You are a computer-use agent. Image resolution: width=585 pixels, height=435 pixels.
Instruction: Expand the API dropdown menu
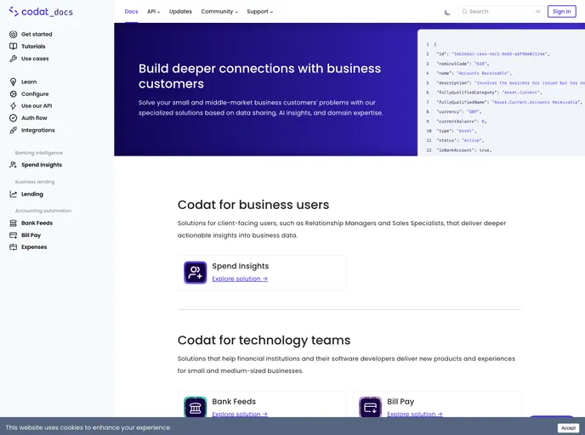click(153, 12)
